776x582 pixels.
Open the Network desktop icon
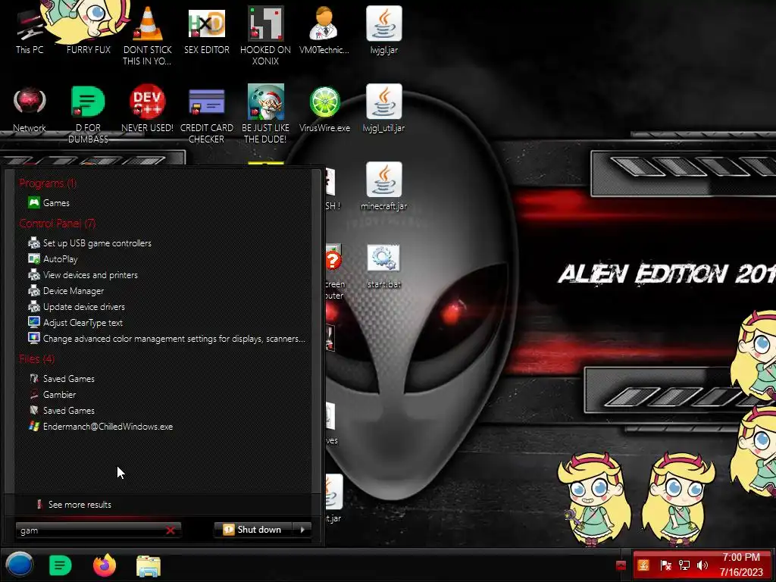pos(30,109)
